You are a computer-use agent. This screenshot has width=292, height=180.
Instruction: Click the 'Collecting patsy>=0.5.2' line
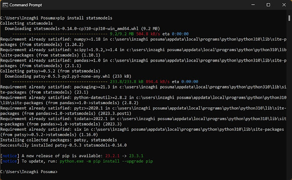(x=50, y=71)
